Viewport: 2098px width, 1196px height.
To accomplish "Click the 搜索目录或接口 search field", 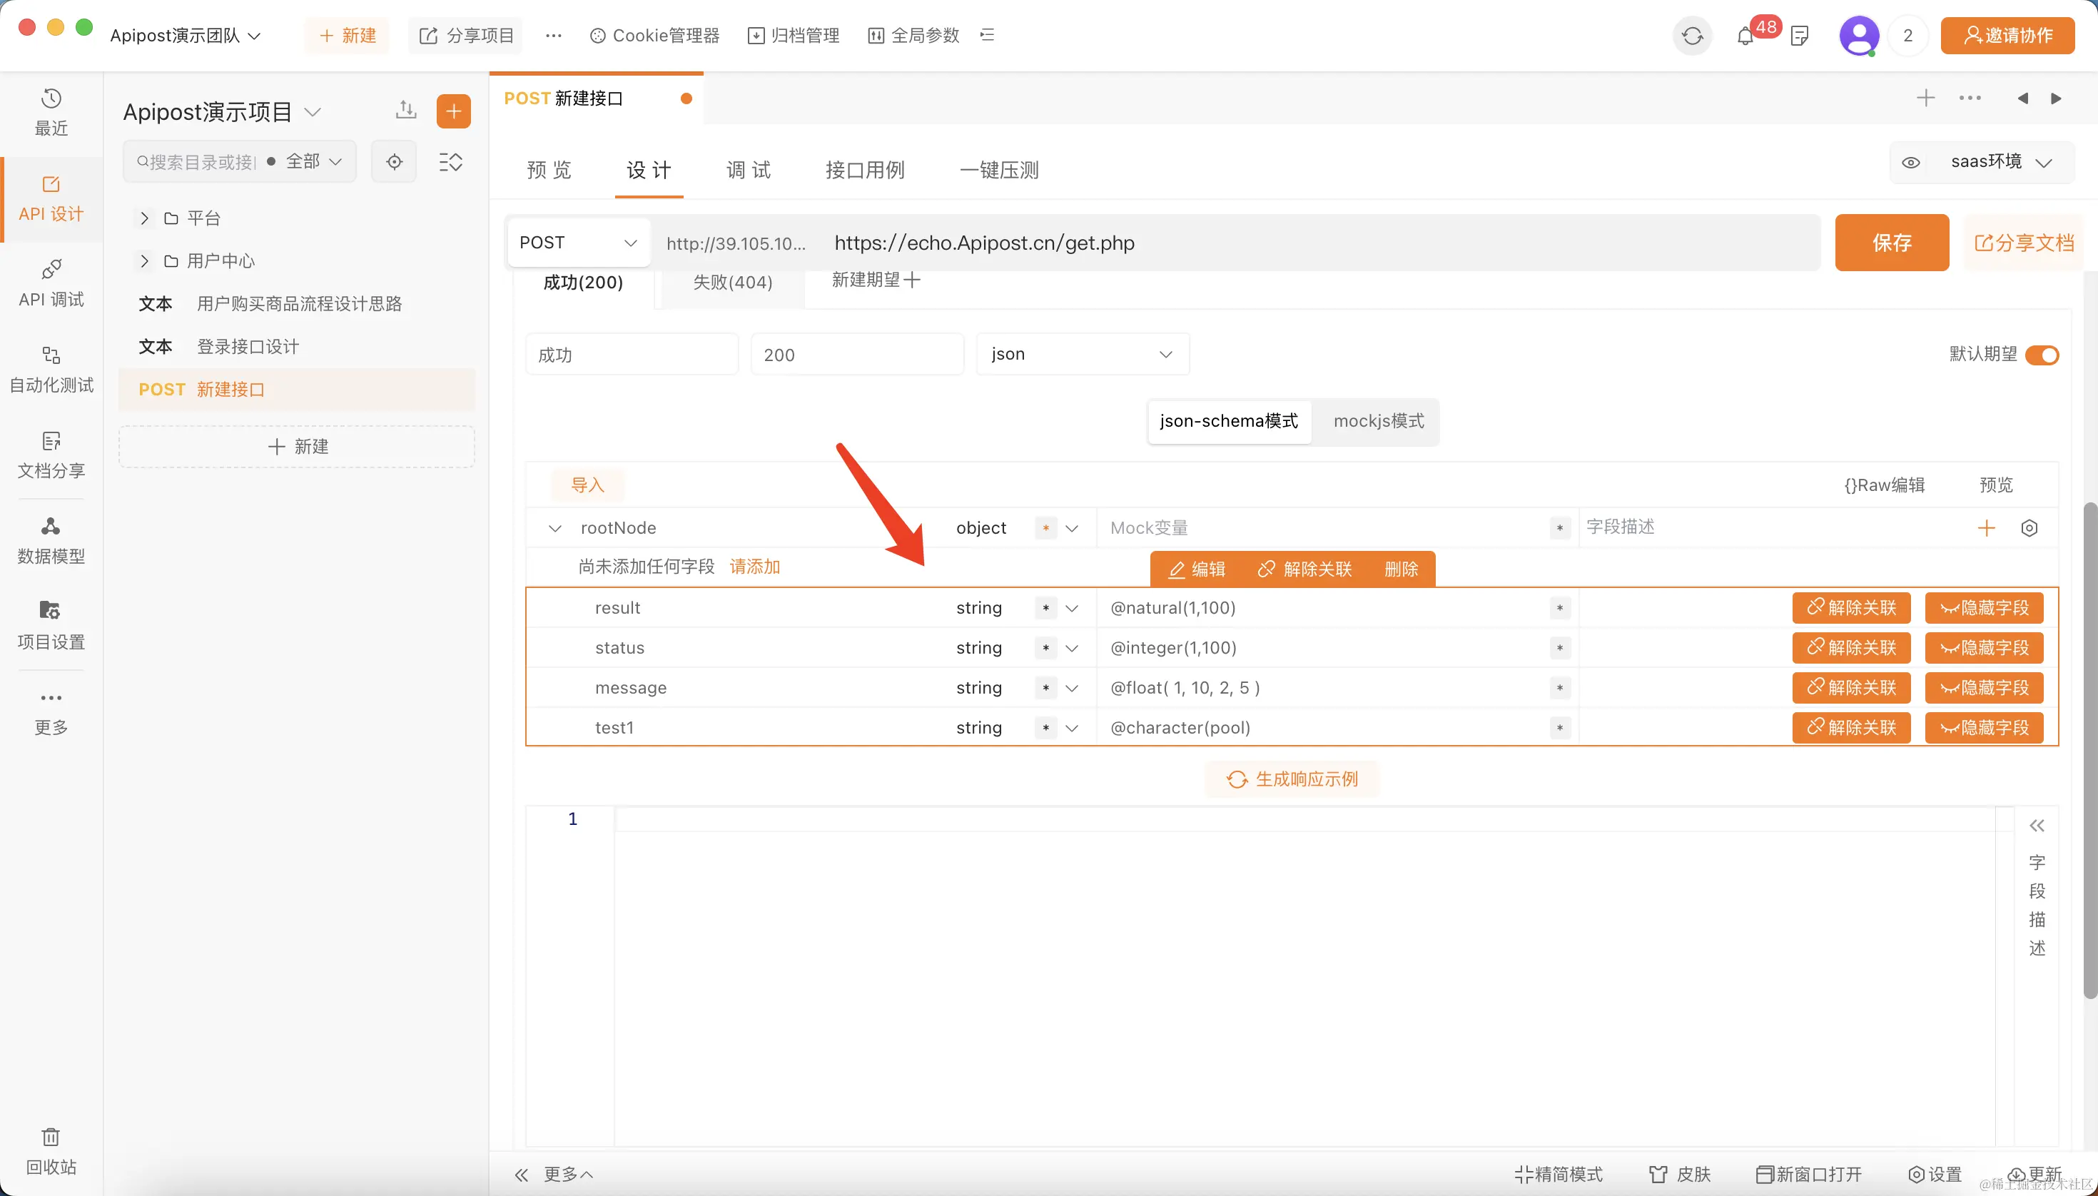I will pos(196,162).
